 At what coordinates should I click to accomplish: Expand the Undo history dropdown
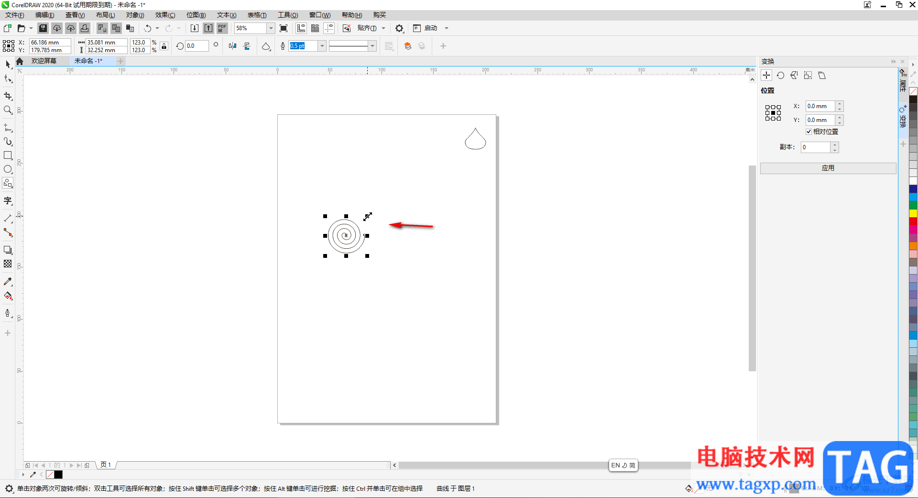[157, 28]
